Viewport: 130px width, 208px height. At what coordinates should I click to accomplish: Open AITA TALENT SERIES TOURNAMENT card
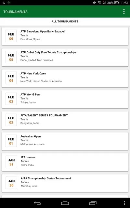point(65,120)
